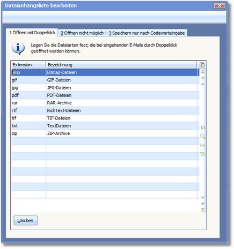The height and width of the screenshot is (249, 234).
Task: Select the pdf PDF-Dateien row
Action: click(105, 95)
